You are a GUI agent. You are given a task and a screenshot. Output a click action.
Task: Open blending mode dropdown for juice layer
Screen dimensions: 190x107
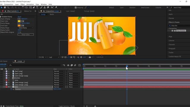[59, 80]
